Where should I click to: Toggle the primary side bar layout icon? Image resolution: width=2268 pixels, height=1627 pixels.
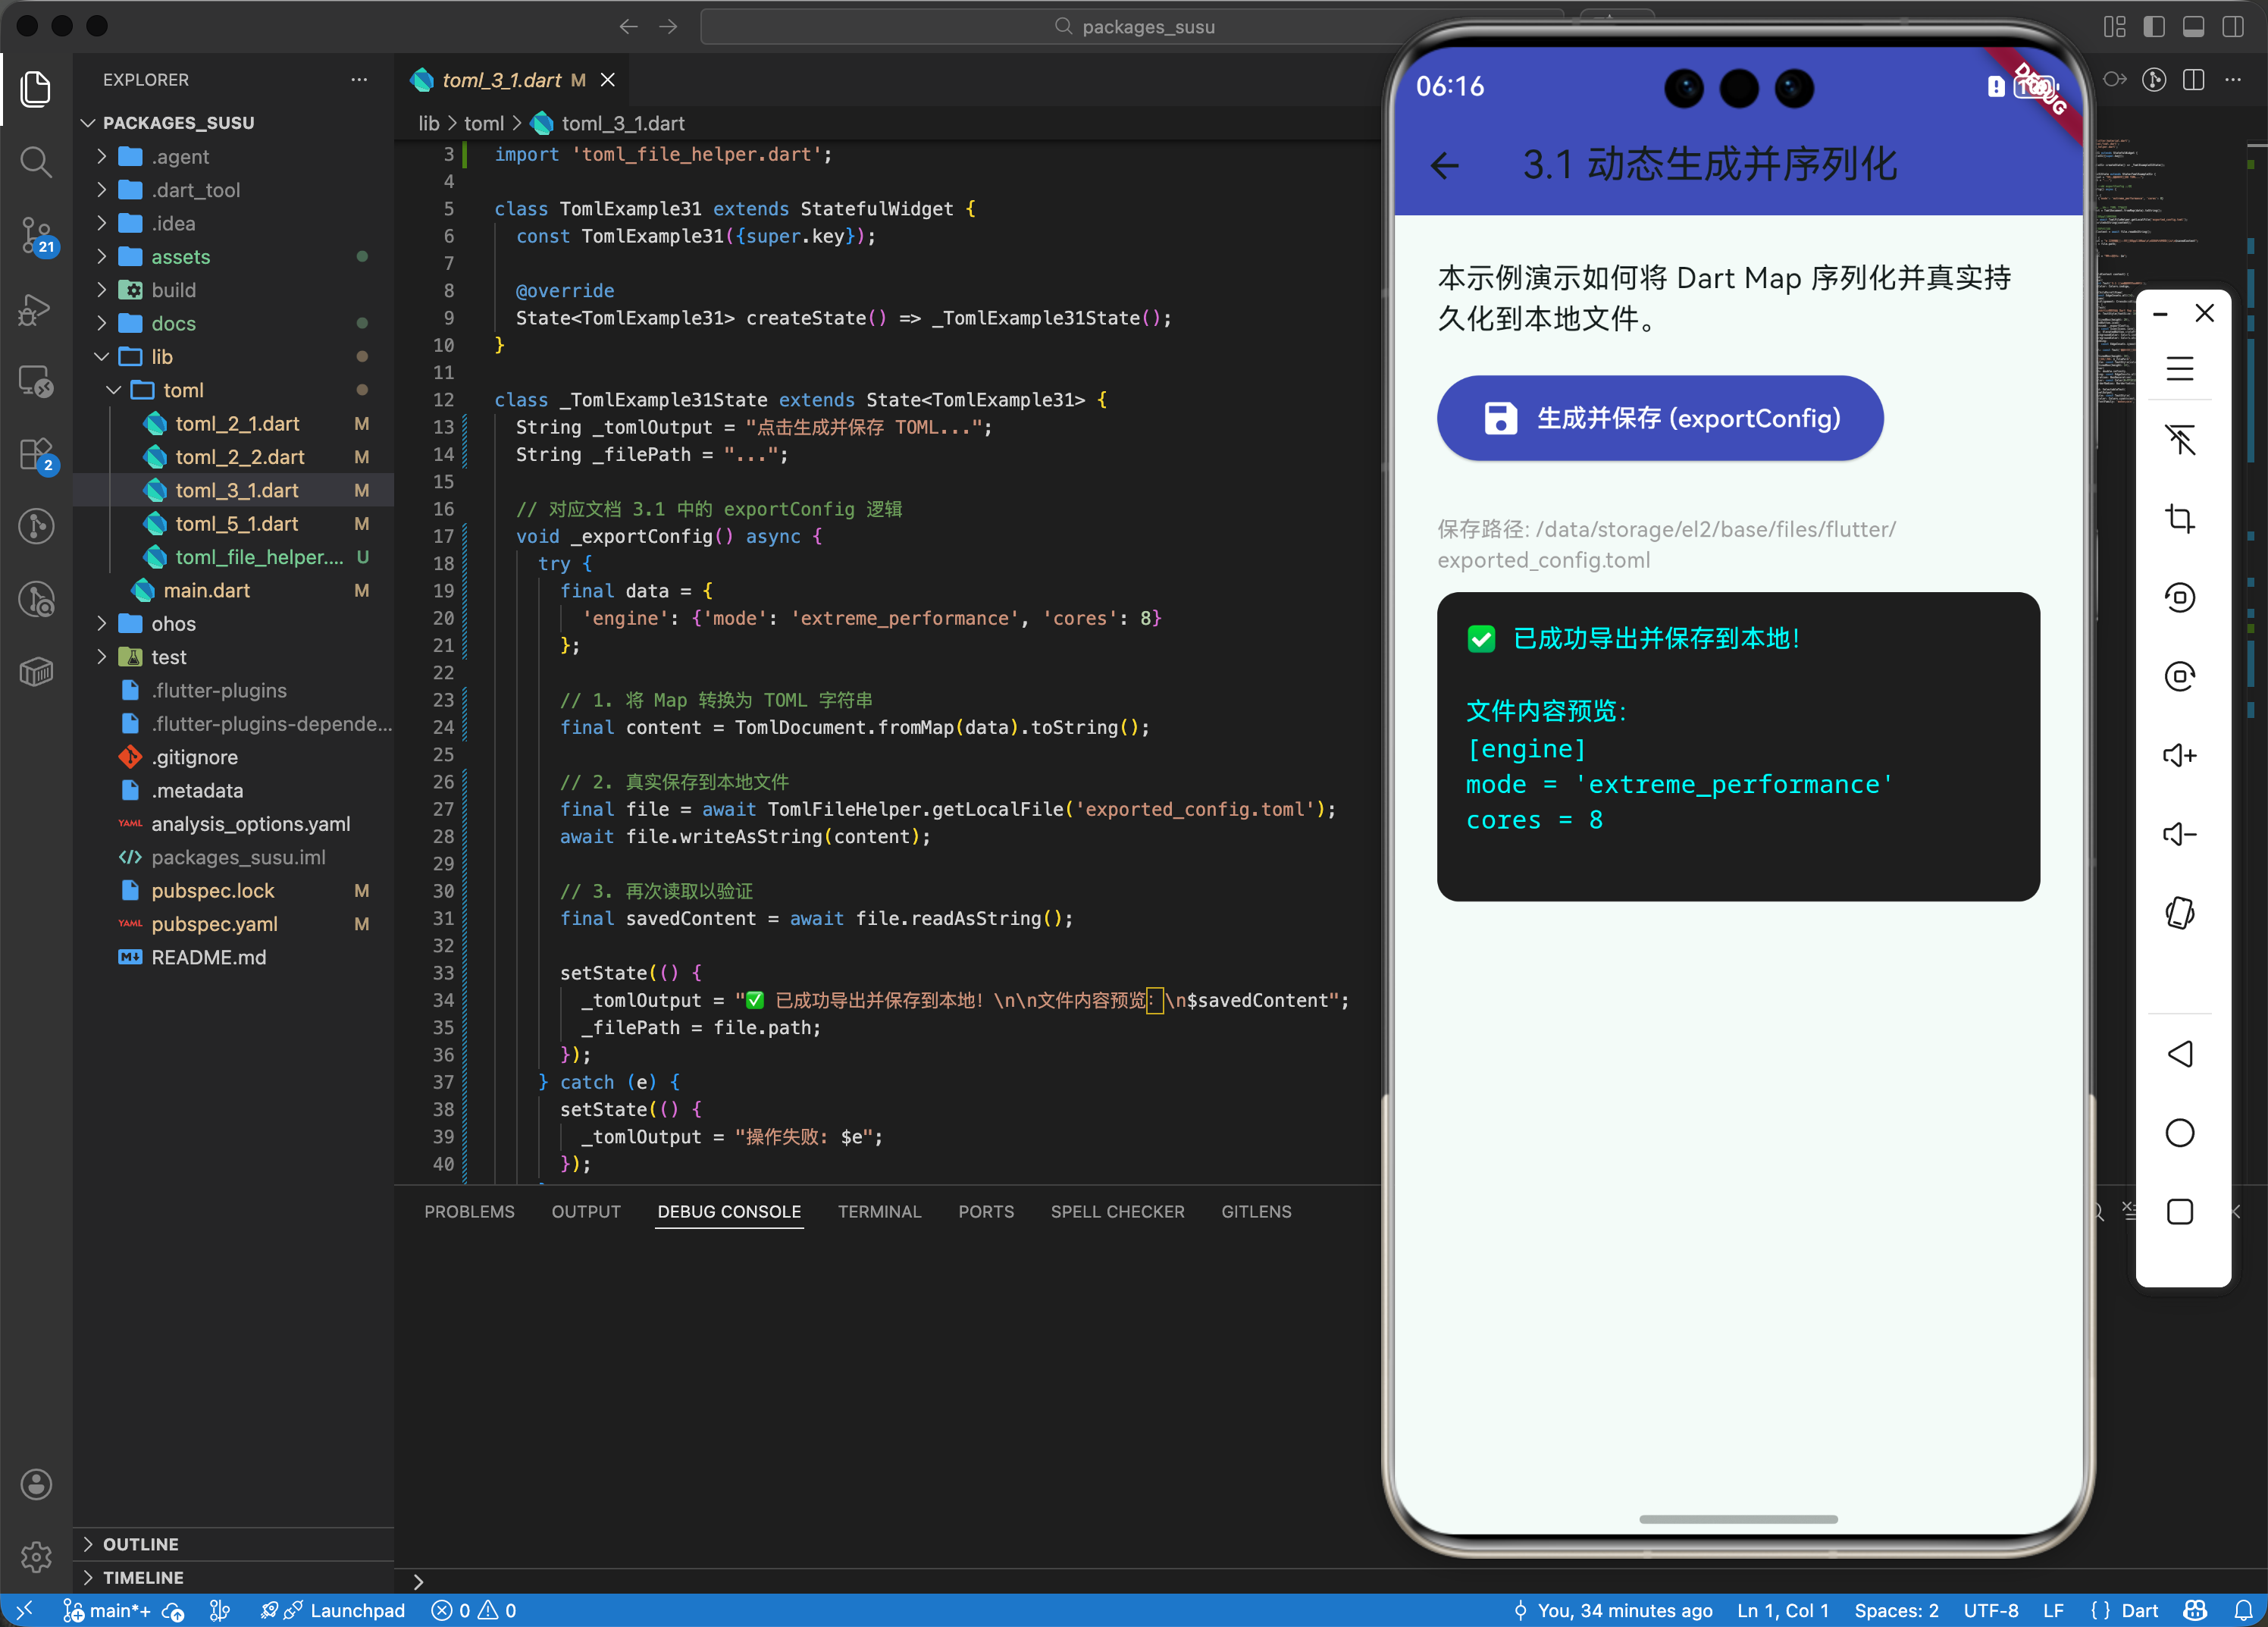[2154, 27]
